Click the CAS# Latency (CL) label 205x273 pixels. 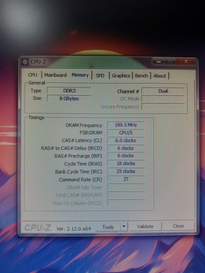82,141
